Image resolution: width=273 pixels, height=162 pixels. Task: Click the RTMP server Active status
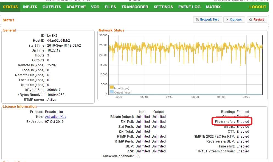pos(52,100)
